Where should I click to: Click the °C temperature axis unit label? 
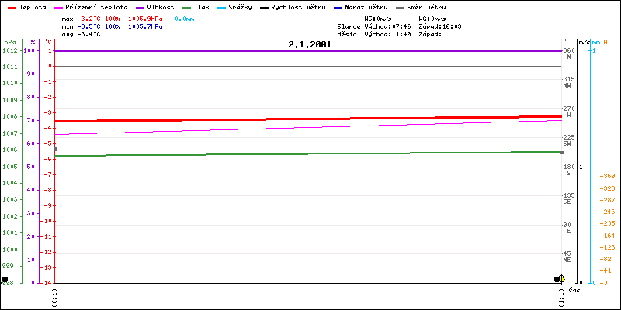click(x=47, y=41)
